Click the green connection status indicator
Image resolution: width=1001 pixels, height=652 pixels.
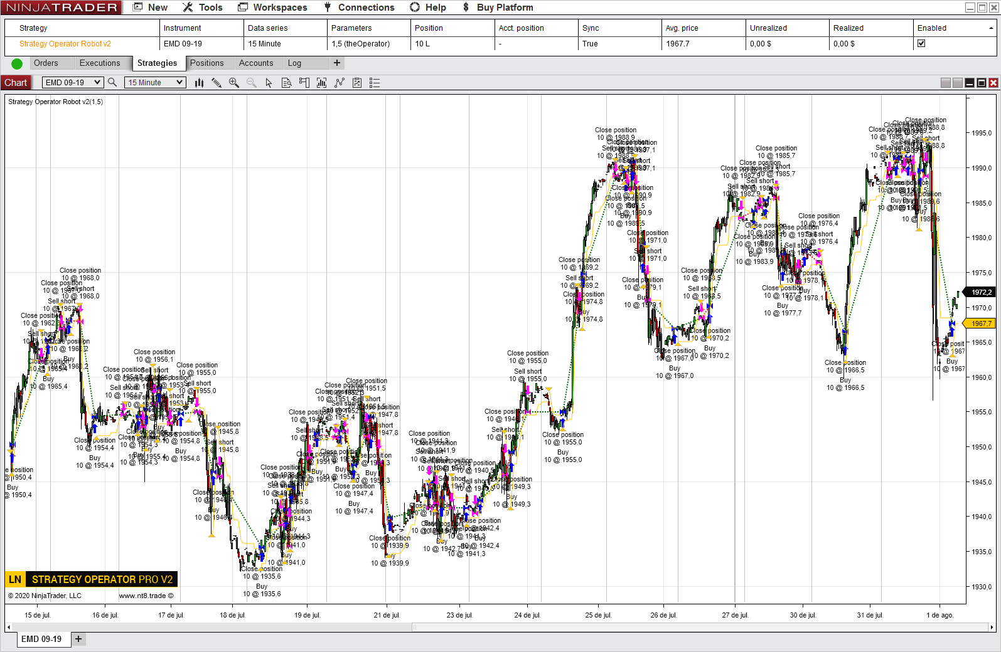pos(17,63)
